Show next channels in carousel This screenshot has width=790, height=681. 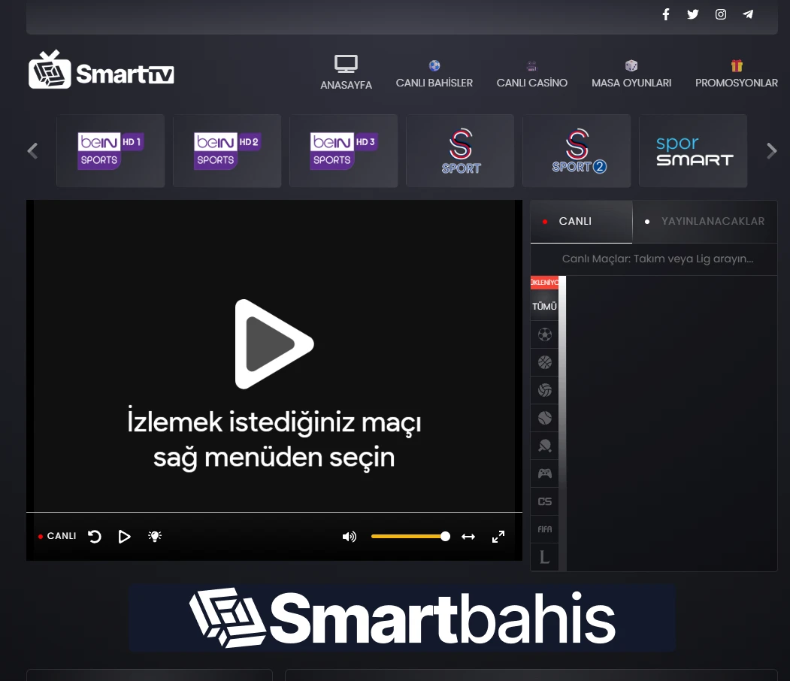771,150
